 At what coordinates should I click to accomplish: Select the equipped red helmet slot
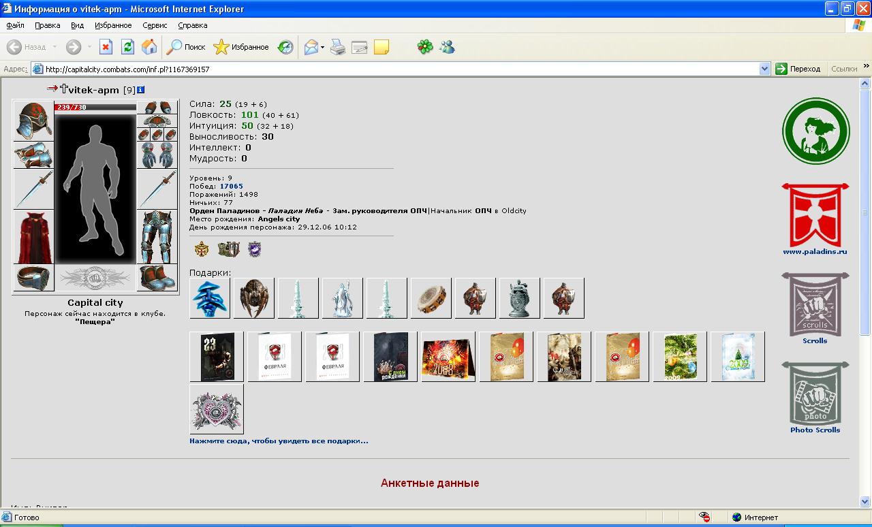33,121
